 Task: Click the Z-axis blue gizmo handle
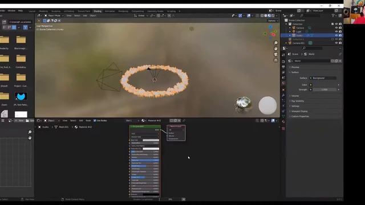pyautogui.click(x=270, y=27)
